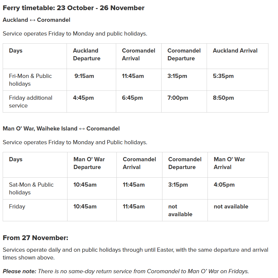Viewport: 278px width, 278px height.
Task: Select the Man O' War Departure column header
Action: point(89,163)
